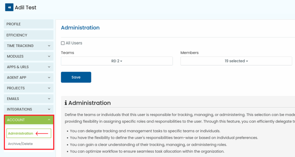Select the Archive/Delete submenu item

[20, 144]
